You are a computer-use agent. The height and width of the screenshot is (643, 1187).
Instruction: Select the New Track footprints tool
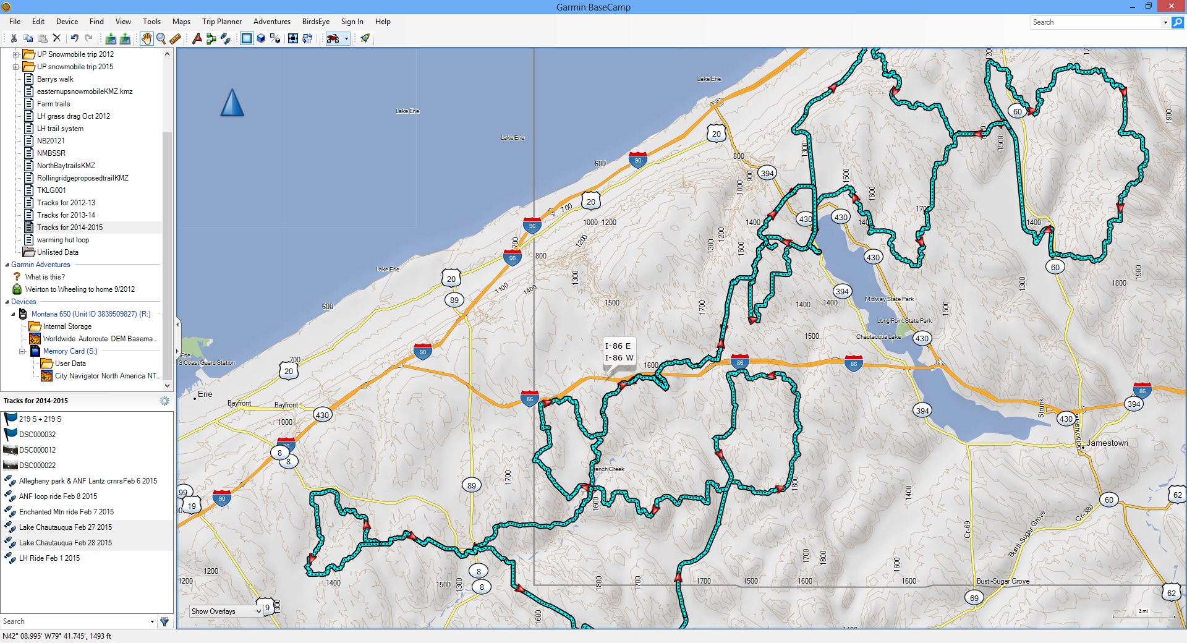coord(225,38)
